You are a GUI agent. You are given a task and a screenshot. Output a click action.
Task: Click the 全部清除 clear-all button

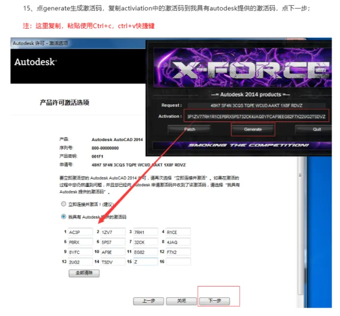(84, 273)
